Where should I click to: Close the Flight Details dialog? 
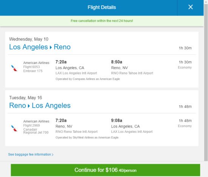[x=191, y=7]
